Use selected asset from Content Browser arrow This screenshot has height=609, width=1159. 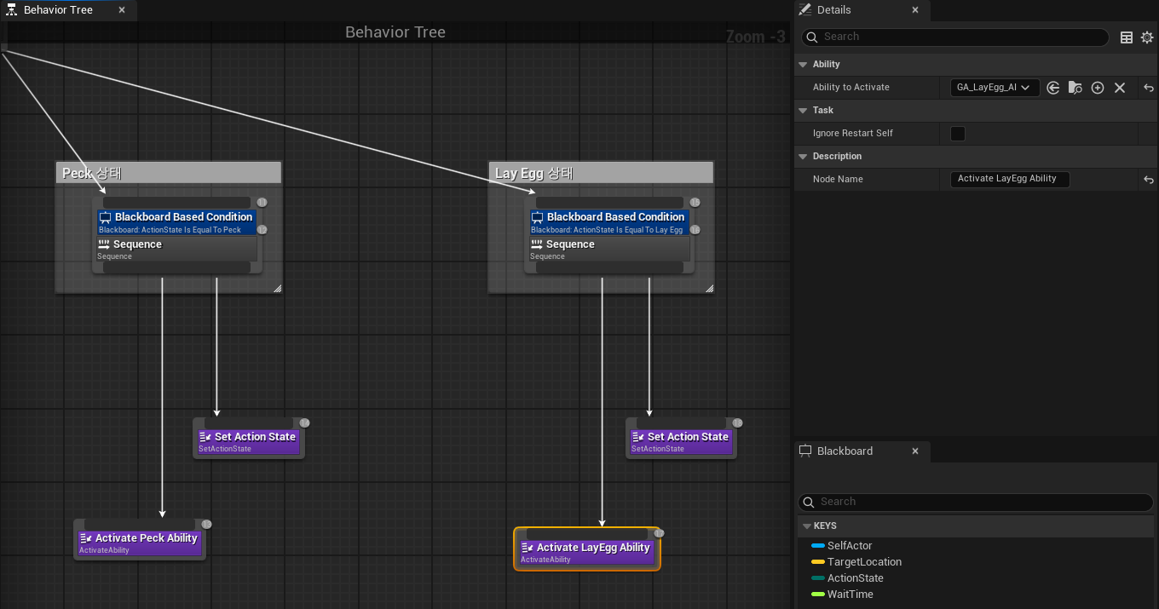point(1053,88)
